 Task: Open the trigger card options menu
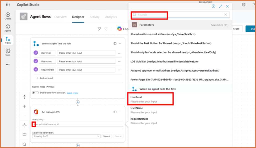coord(120,43)
